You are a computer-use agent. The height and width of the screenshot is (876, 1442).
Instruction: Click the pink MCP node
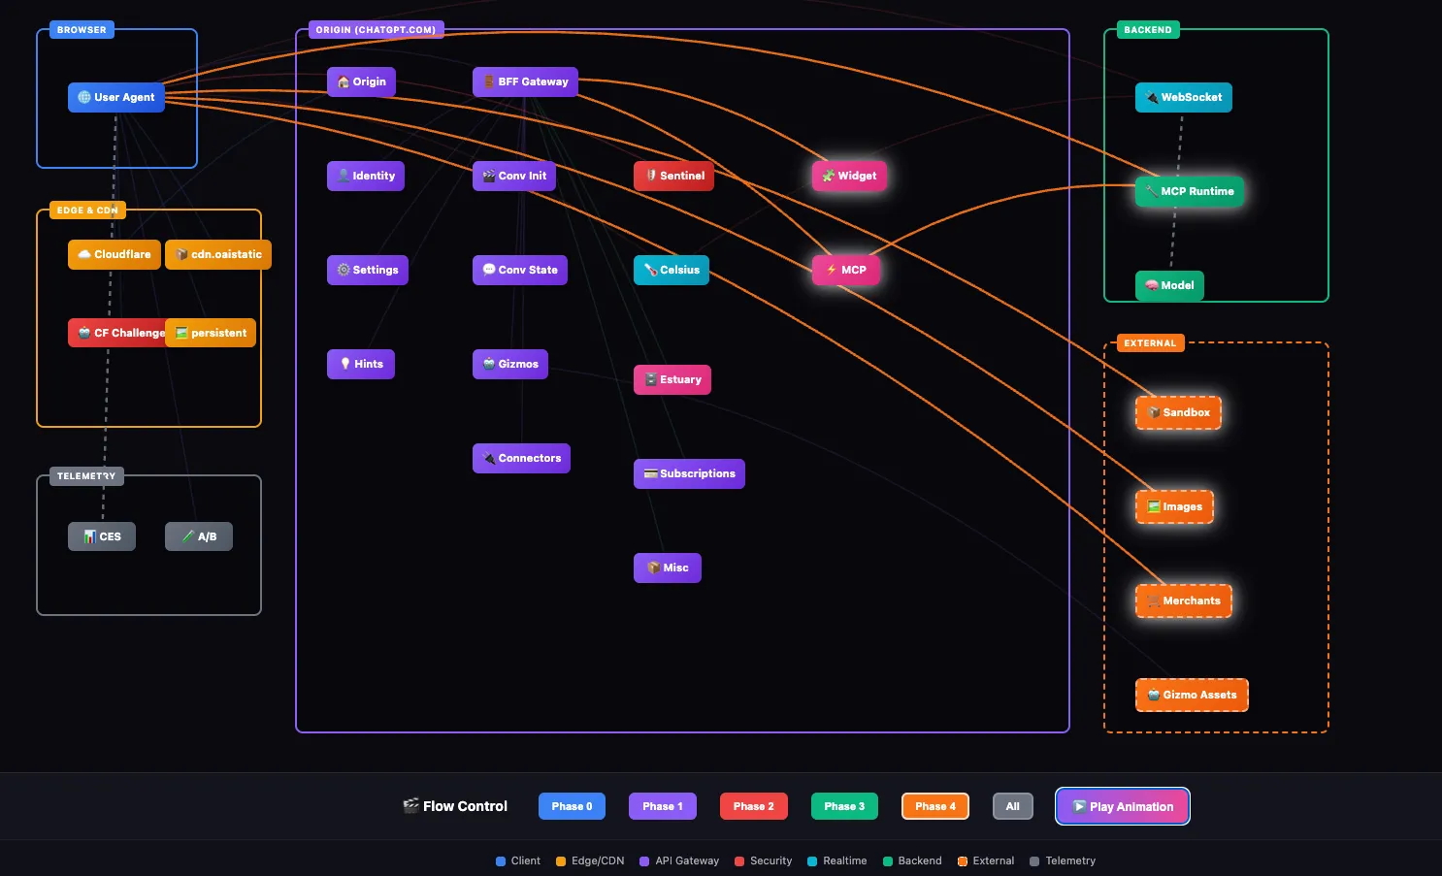click(846, 270)
